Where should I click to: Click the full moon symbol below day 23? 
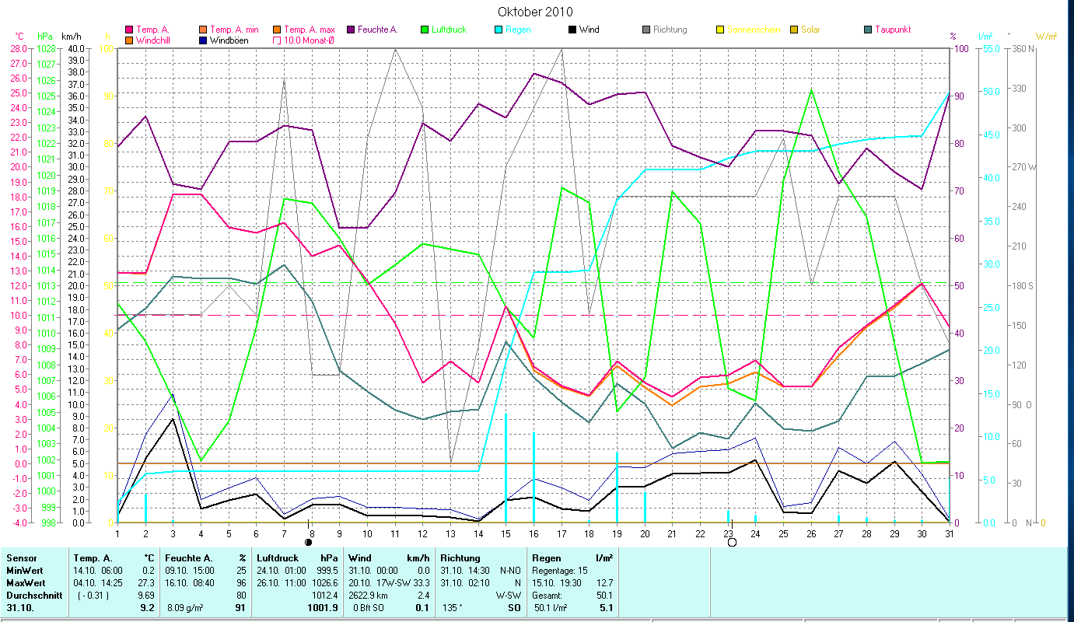tap(732, 543)
